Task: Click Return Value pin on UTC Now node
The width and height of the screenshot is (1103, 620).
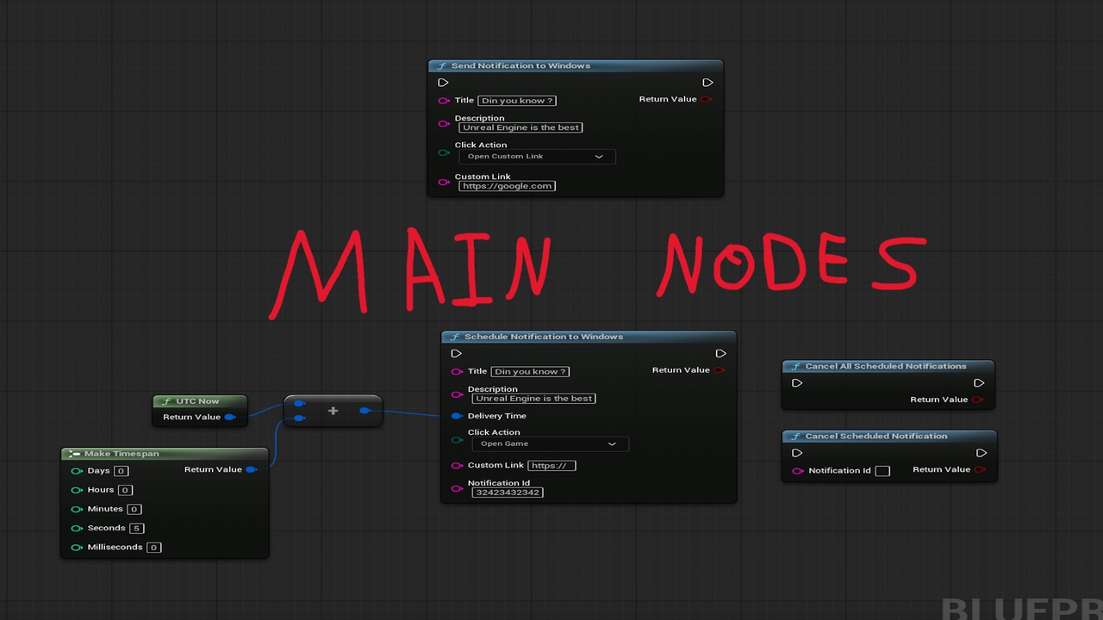Action: (230, 418)
